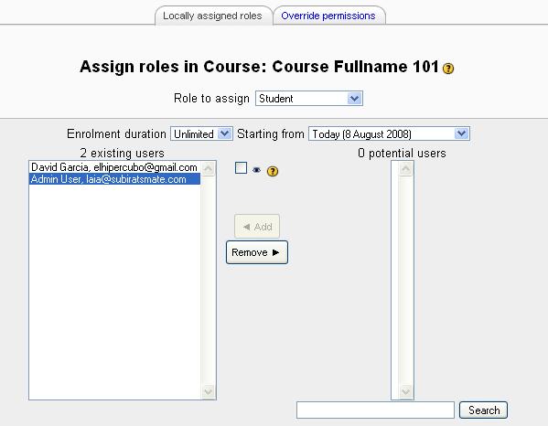
Task: Tick the hidden assignment checkbox
Action: [x=242, y=168]
